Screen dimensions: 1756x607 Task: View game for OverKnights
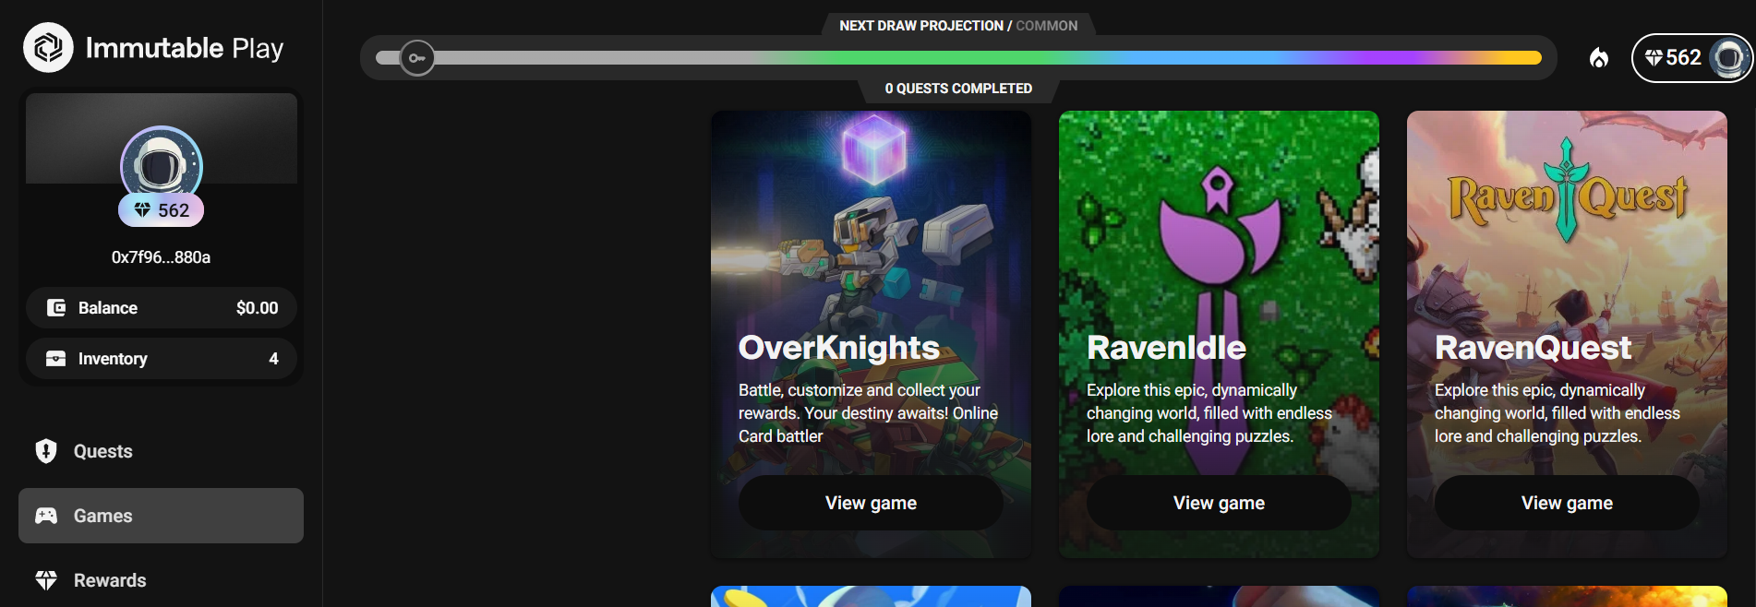point(871,503)
